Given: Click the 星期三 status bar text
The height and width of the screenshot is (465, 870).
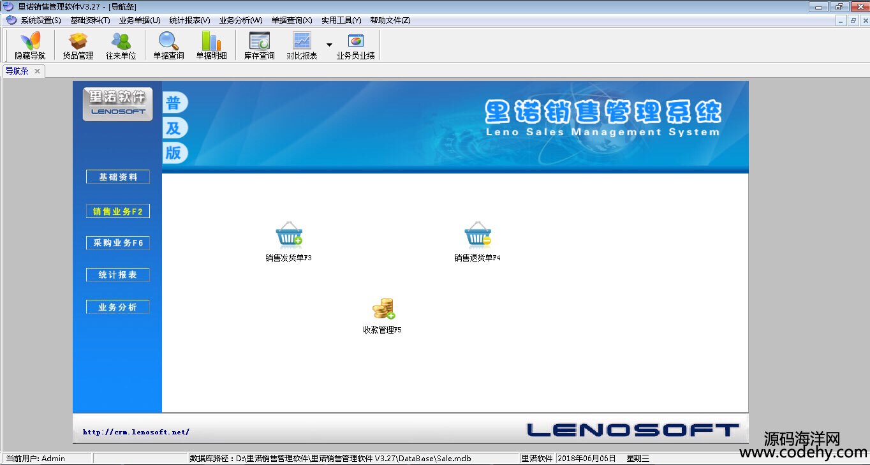Looking at the screenshot, I should [638, 458].
